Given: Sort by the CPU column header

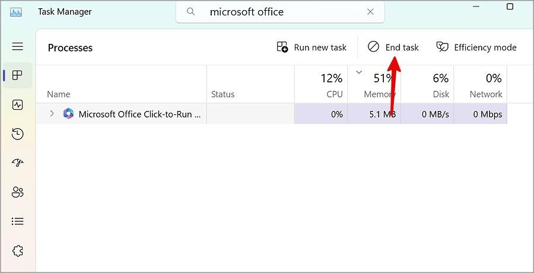Looking at the screenshot, I should point(321,84).
